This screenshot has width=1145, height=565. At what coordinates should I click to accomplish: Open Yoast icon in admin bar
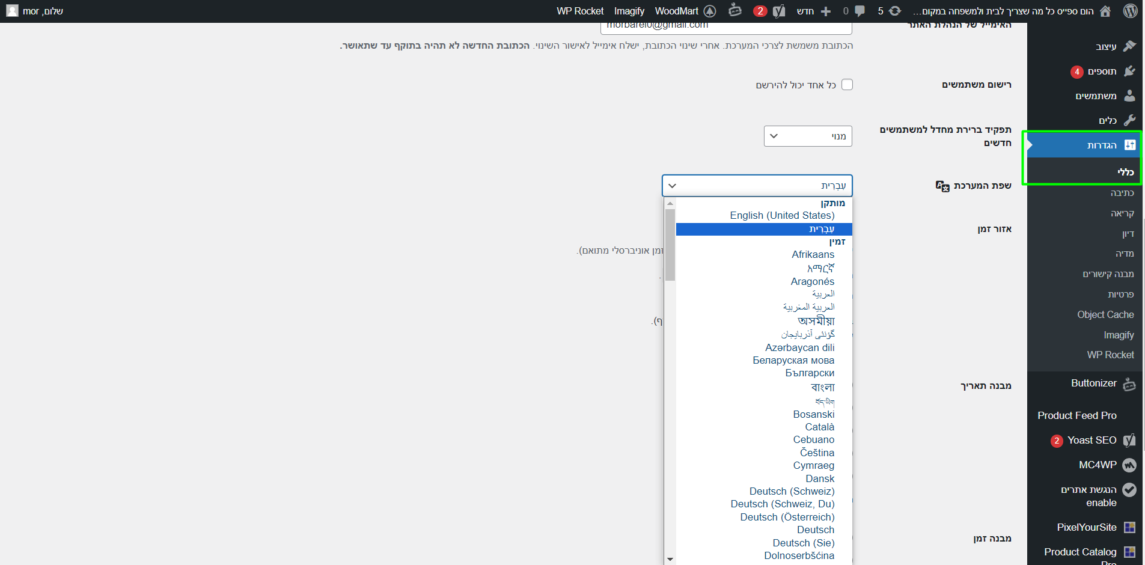pos(779,11)
